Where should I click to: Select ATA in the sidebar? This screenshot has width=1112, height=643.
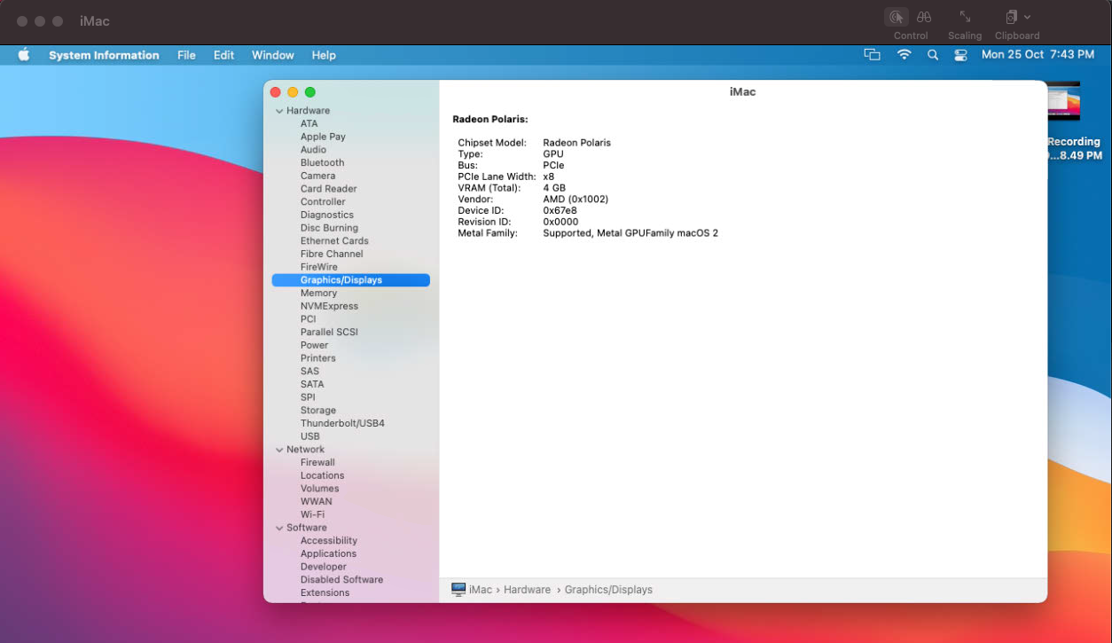(309, 123)
